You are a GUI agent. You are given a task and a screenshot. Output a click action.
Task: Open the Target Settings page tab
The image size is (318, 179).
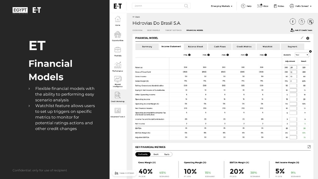tap(173, 30)
